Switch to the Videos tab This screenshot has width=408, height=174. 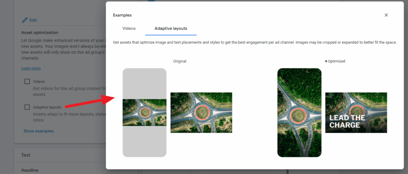coord(129,29)
